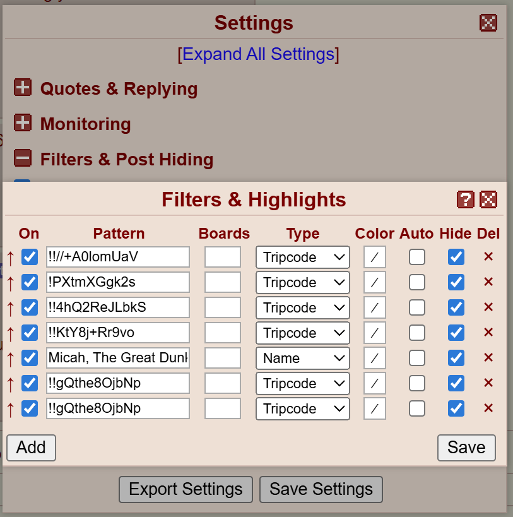Save the filters list

click(466, 448)
